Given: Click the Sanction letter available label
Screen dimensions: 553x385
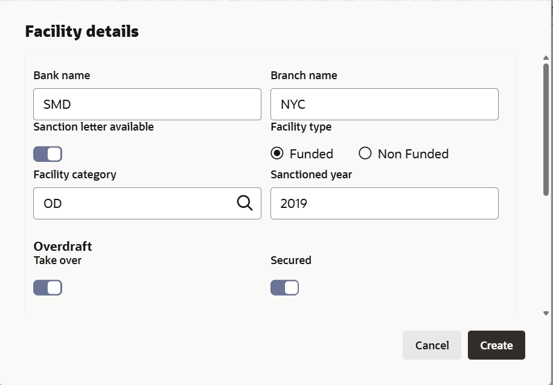Looking at the screenshot, I should click(94, 127).
